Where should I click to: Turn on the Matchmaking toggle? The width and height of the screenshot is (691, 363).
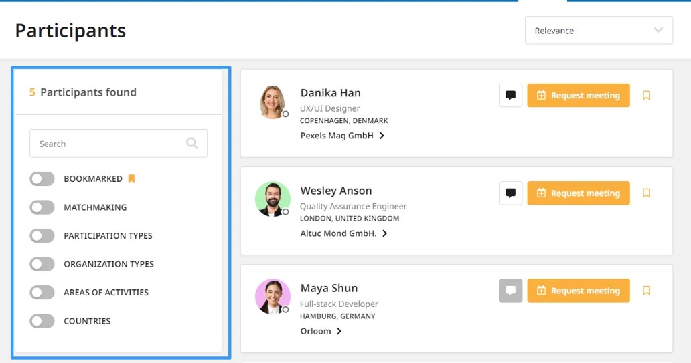coord(42,207)
